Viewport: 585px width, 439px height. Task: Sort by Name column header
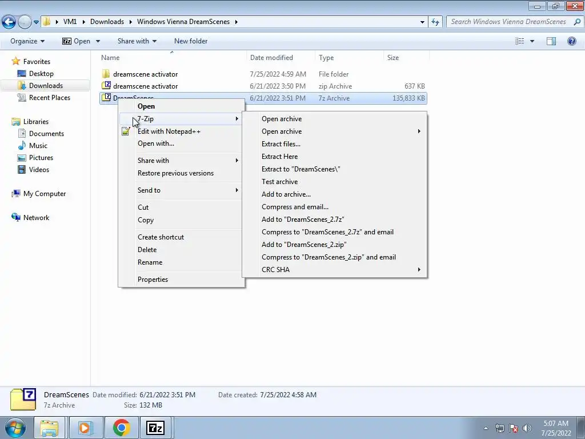click(x=110, y=58)
